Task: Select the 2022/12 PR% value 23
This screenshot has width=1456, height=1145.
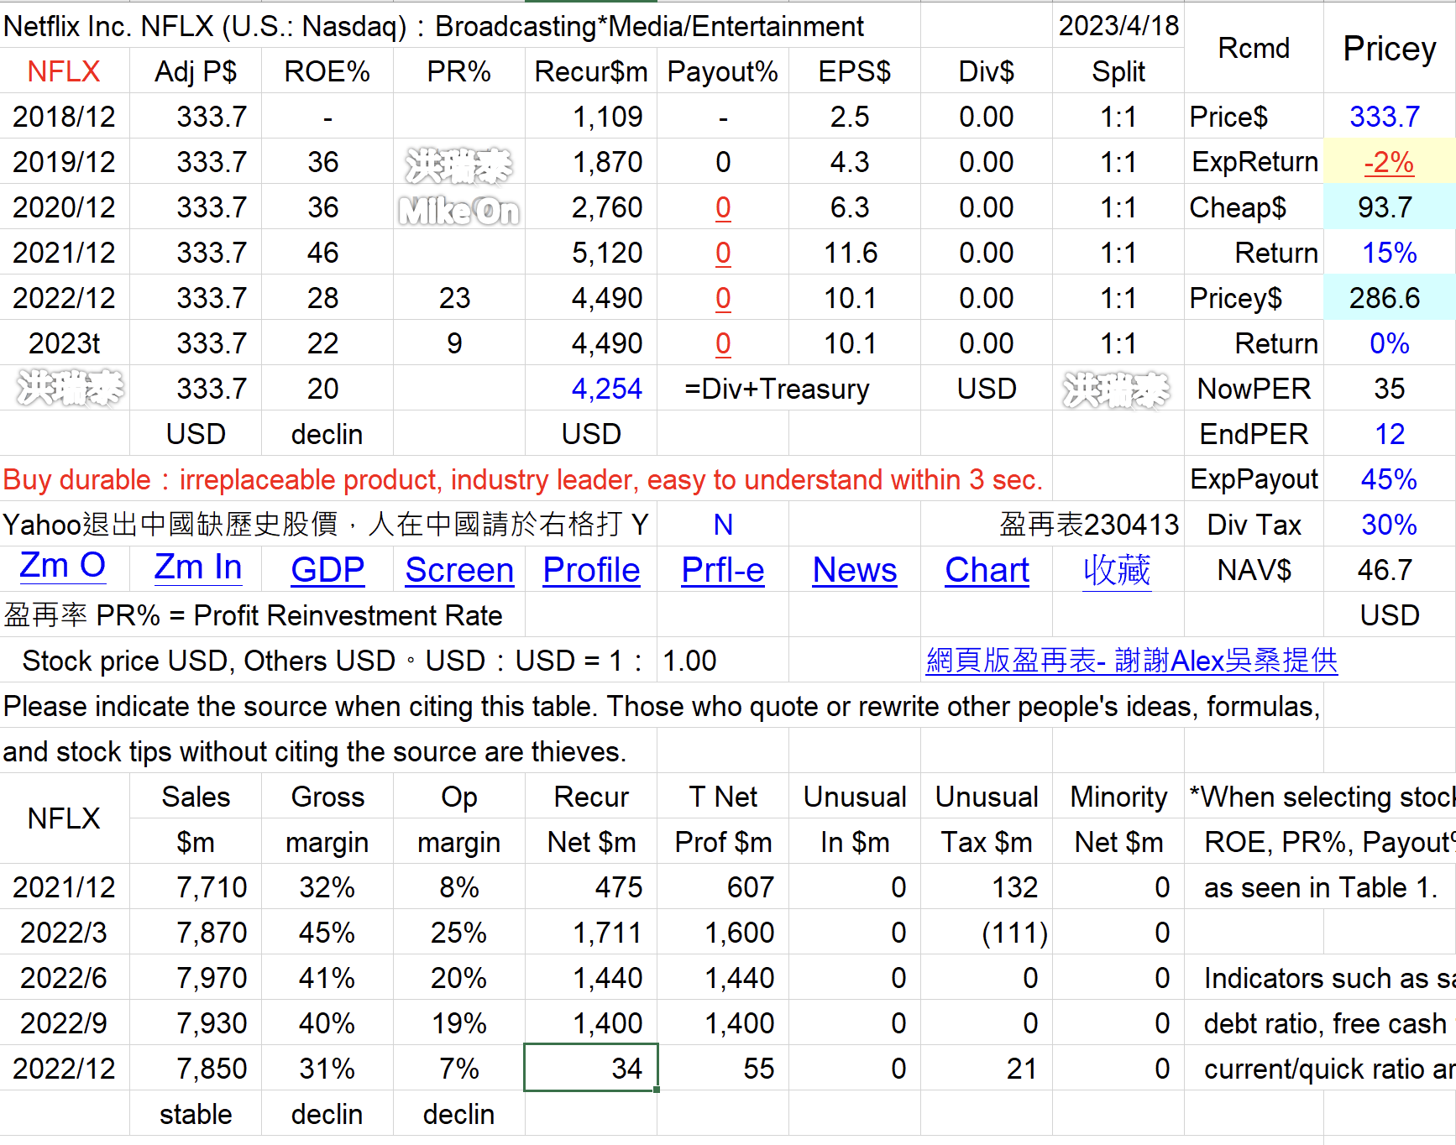Action: coord(459,298)
